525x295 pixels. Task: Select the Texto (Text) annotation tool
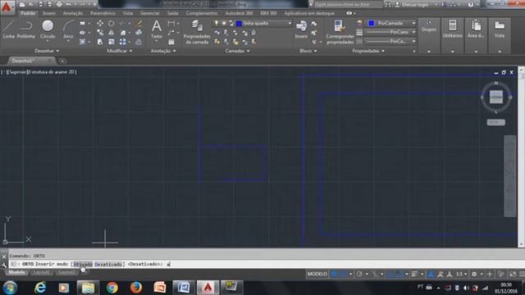coord(157,29)
